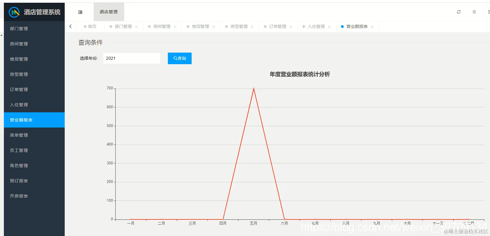Switch to the 楼层管理 tab

pyautogui.click(x=200, y=27)
